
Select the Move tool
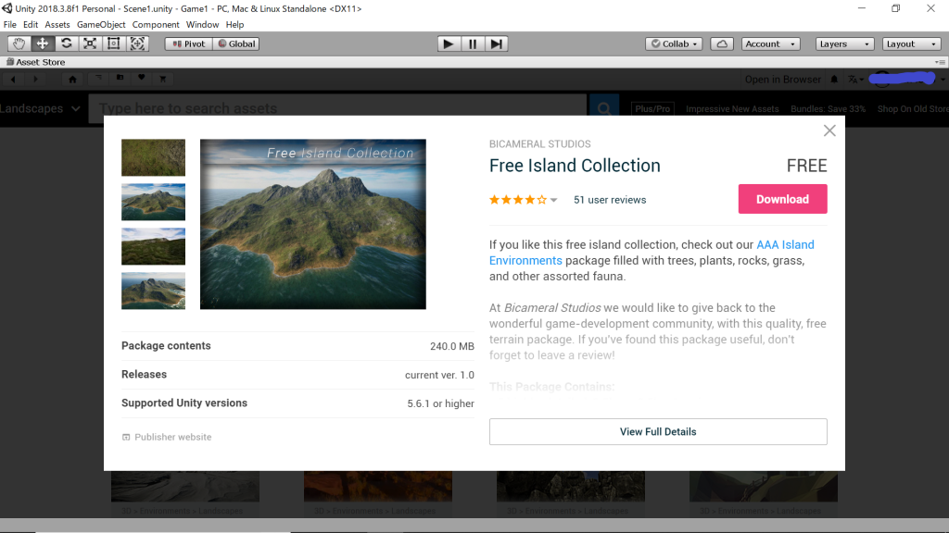coord(43,43)
